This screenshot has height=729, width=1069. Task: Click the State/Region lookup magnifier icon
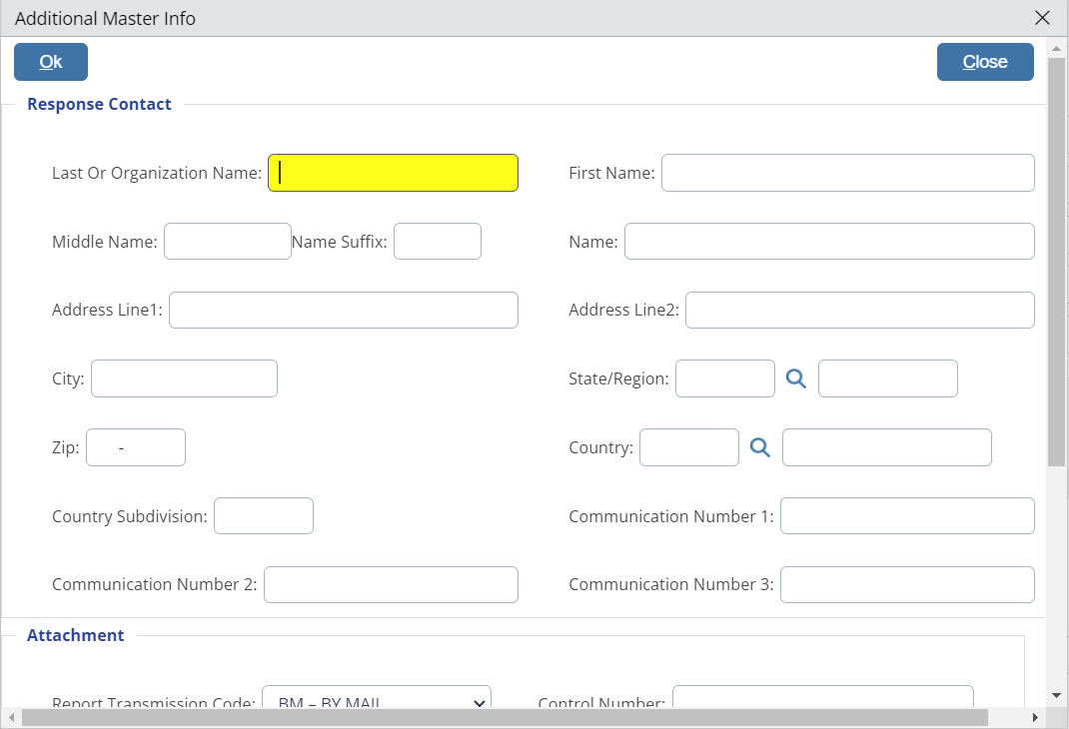[795, 378]
